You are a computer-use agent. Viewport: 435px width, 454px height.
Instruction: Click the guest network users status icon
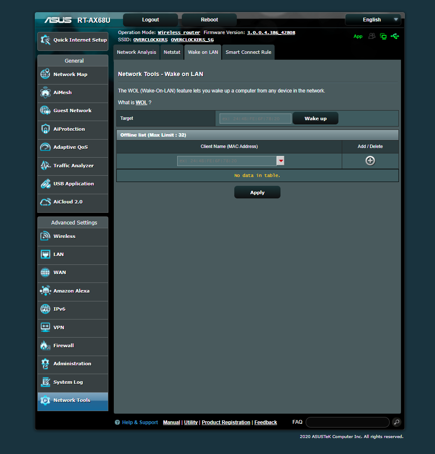coord(372,36)
